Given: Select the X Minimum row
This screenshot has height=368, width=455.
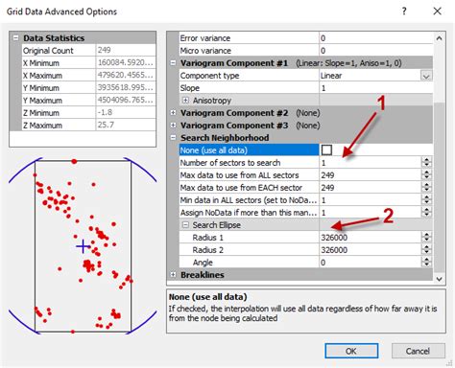Looking at the screenshot, I should [x=88, y=63].
